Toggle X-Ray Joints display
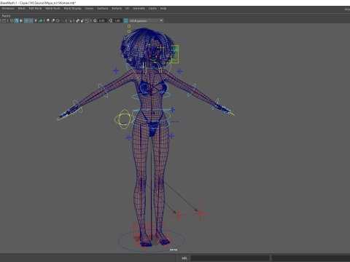350x262 pixels. 87,20
